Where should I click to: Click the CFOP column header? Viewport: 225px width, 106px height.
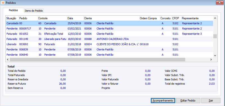click(176, 18)
